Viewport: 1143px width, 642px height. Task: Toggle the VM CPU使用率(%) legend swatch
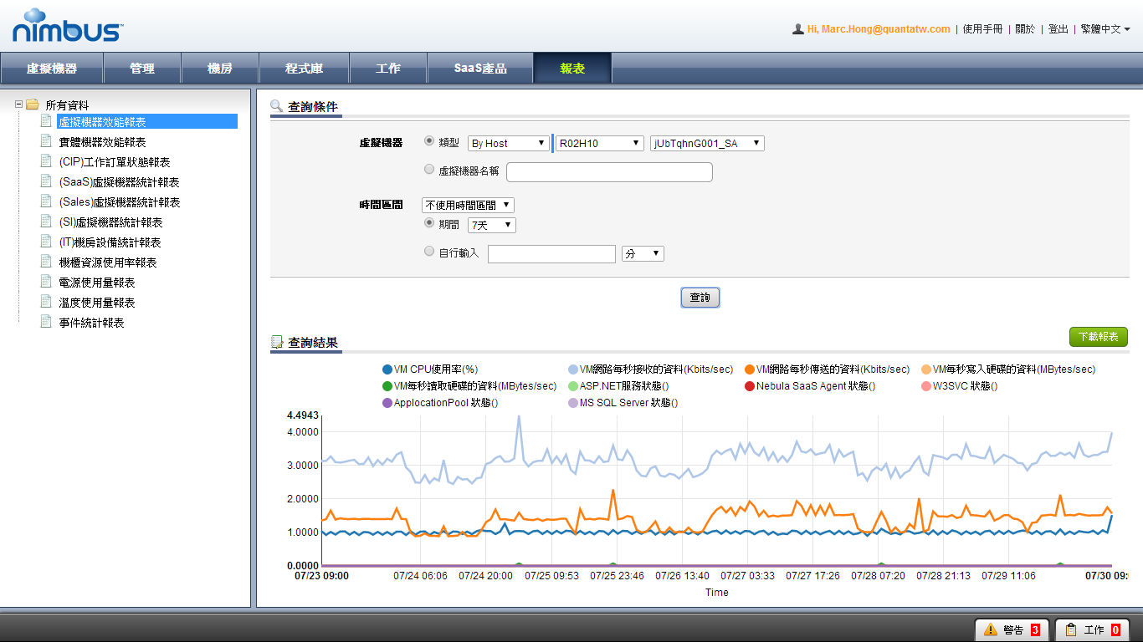387,369
